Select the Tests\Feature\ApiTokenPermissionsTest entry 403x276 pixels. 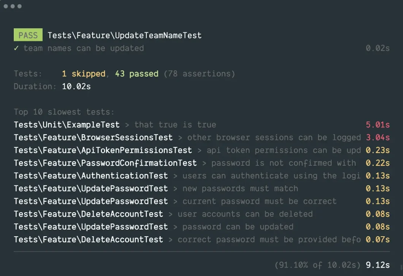click(x=103, y=150)
